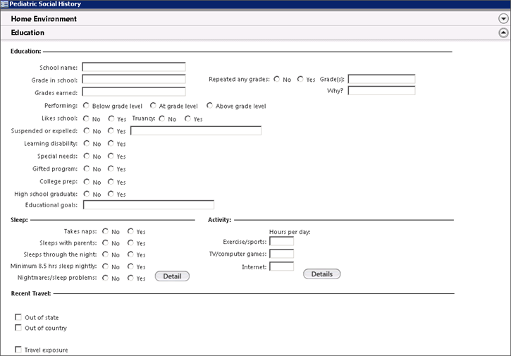This screenshot has width=511, height=356.
Task: Select Yes for Learning disability
Action: pos(111,143)
